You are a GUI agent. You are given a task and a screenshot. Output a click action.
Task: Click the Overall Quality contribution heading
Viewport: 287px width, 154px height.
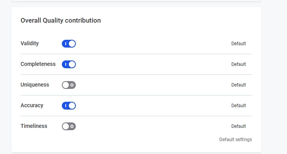[61, 20]
